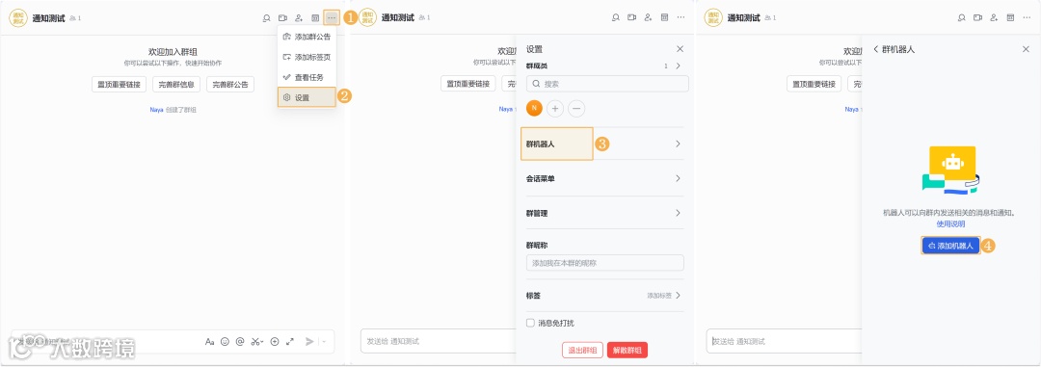Click the 发送给 通知测试 box beside the 设置 panel
1041x367 pixels.
click(439, 341)
